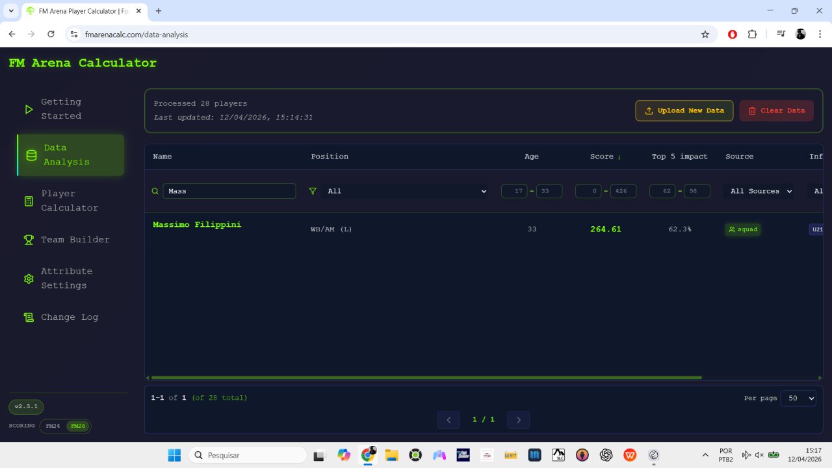Click the maximum age filter box
The image size is (832, 468).
point(549,191)
